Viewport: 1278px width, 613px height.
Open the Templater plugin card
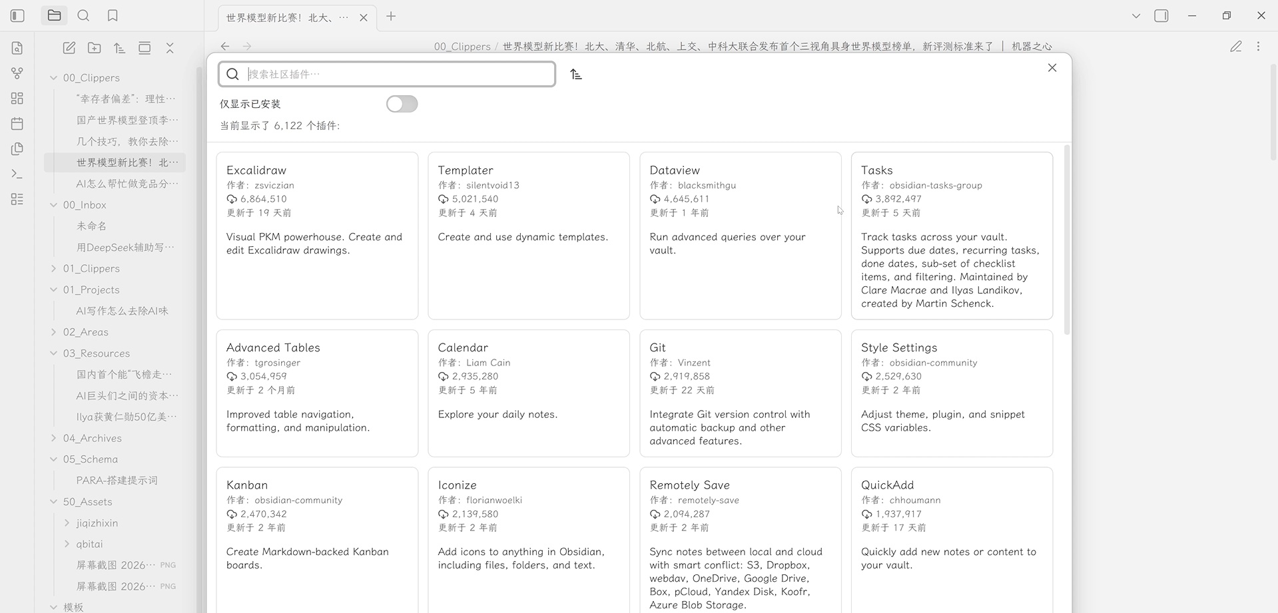click(x=529, y=236)
